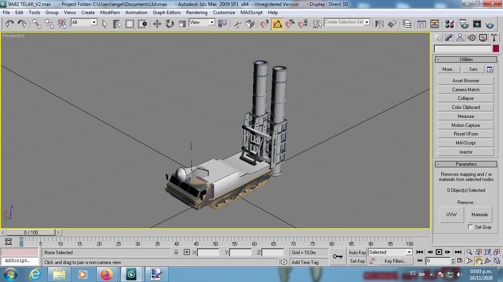Image resolution: width=503 pixels, height=282 pixels.
Task: Activate the Bind to Space Warp tool
Action: coord(62,24)
